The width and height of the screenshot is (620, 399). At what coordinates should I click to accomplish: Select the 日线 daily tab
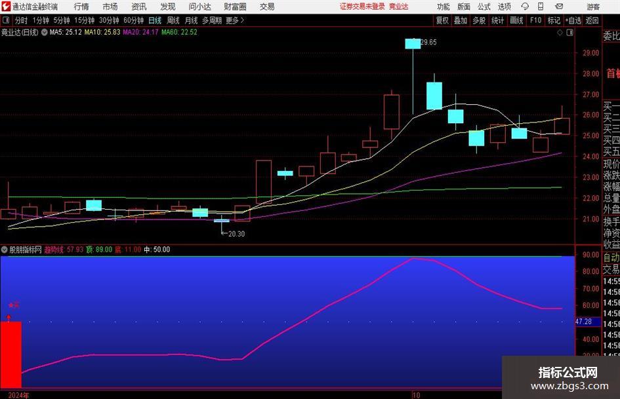tap(155, 20)
